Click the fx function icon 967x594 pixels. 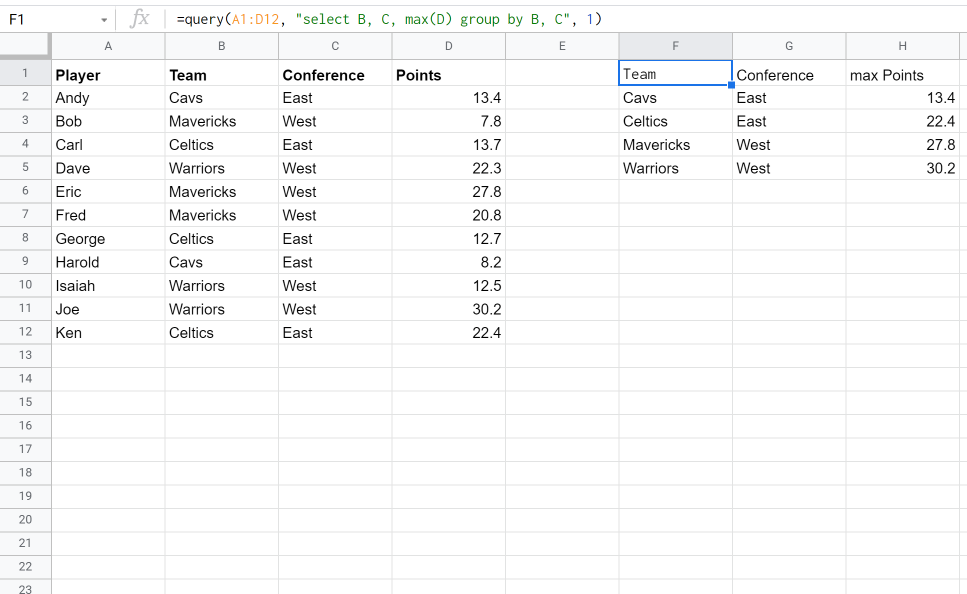click(139, 19)
